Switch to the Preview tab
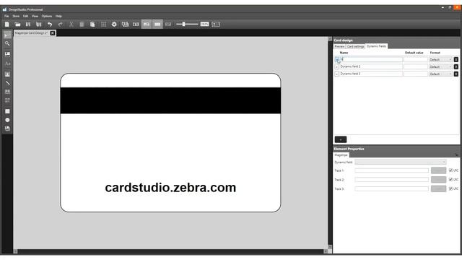 [x=339, y=46]
